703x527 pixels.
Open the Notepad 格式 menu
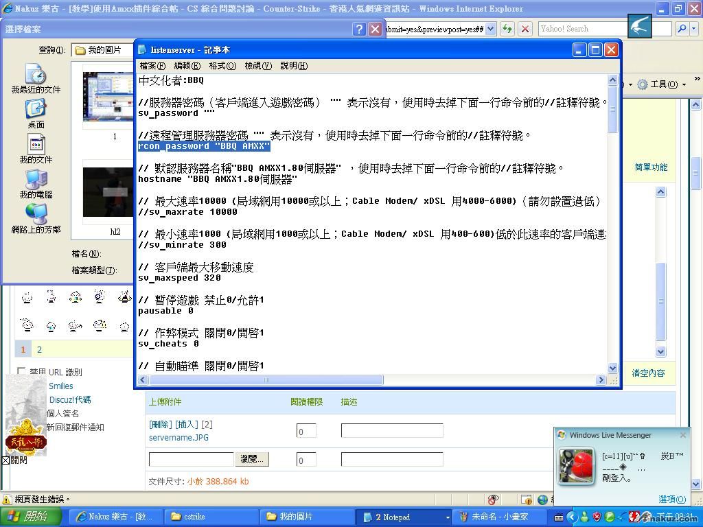222,66
